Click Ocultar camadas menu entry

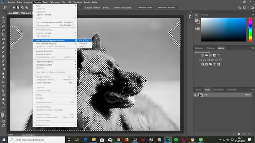tap(55, 83)
